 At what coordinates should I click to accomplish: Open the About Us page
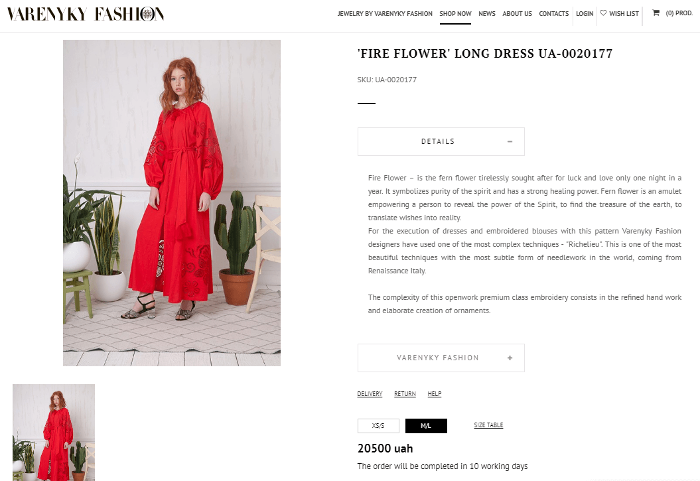coord(517,14)
